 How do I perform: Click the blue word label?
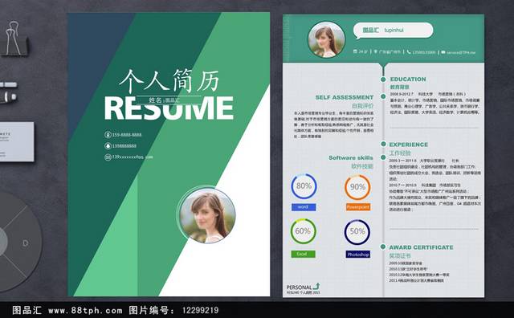pyautogui.click(x=304, y=207)
